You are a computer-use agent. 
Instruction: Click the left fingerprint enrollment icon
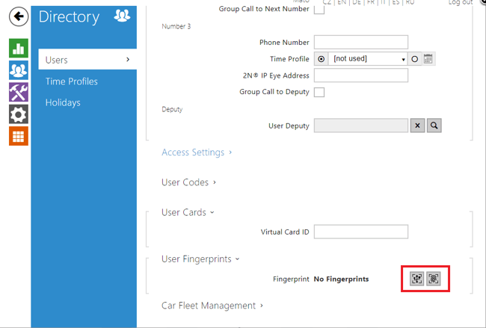(417, 279)
